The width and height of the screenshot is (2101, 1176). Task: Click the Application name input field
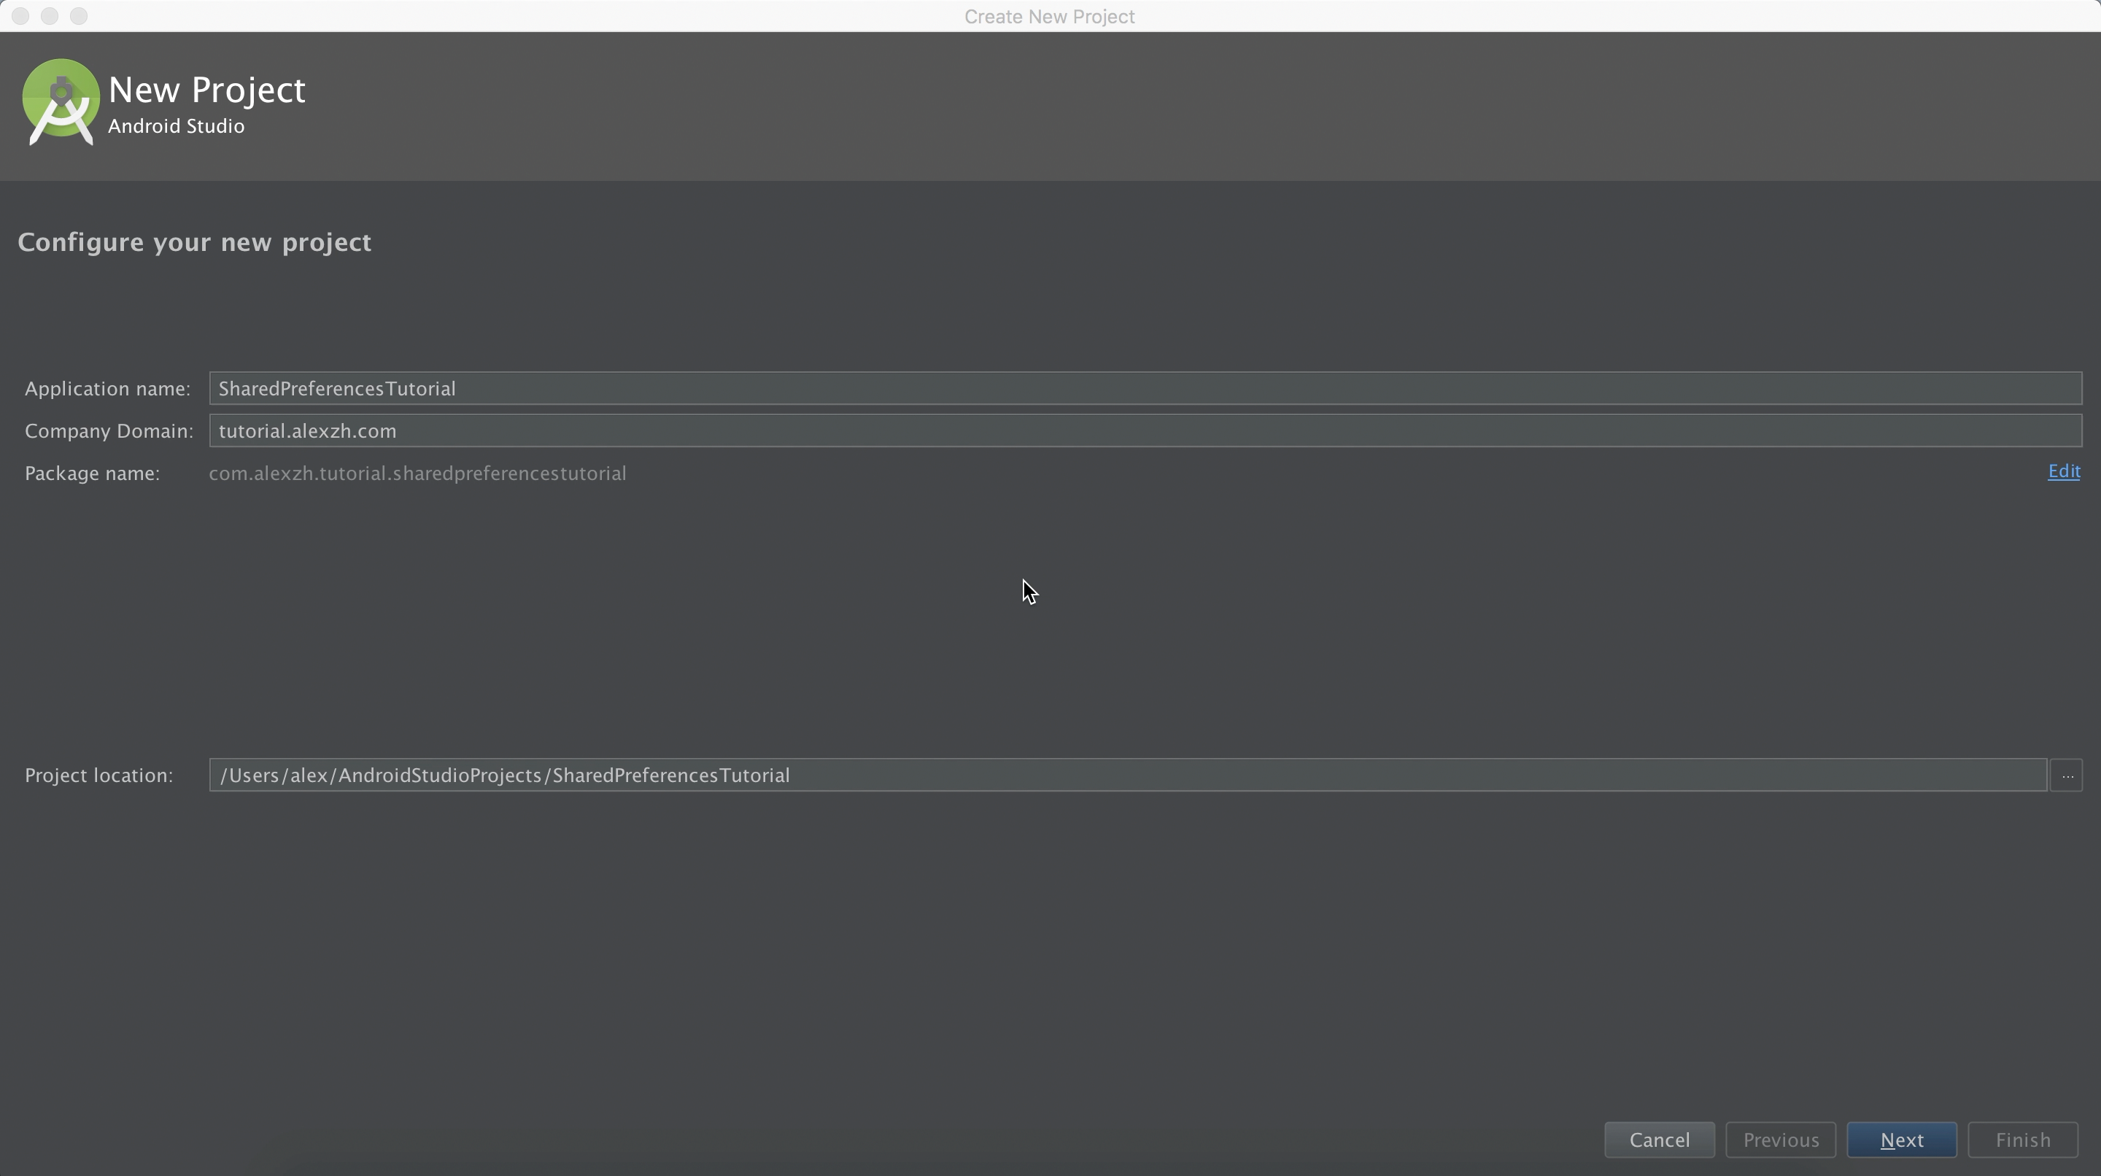[1145, 389]
